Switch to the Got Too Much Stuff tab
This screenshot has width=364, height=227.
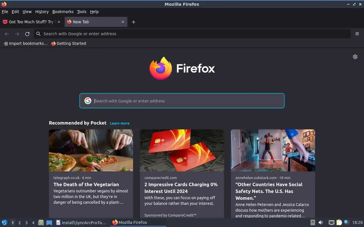click(32, 22)
